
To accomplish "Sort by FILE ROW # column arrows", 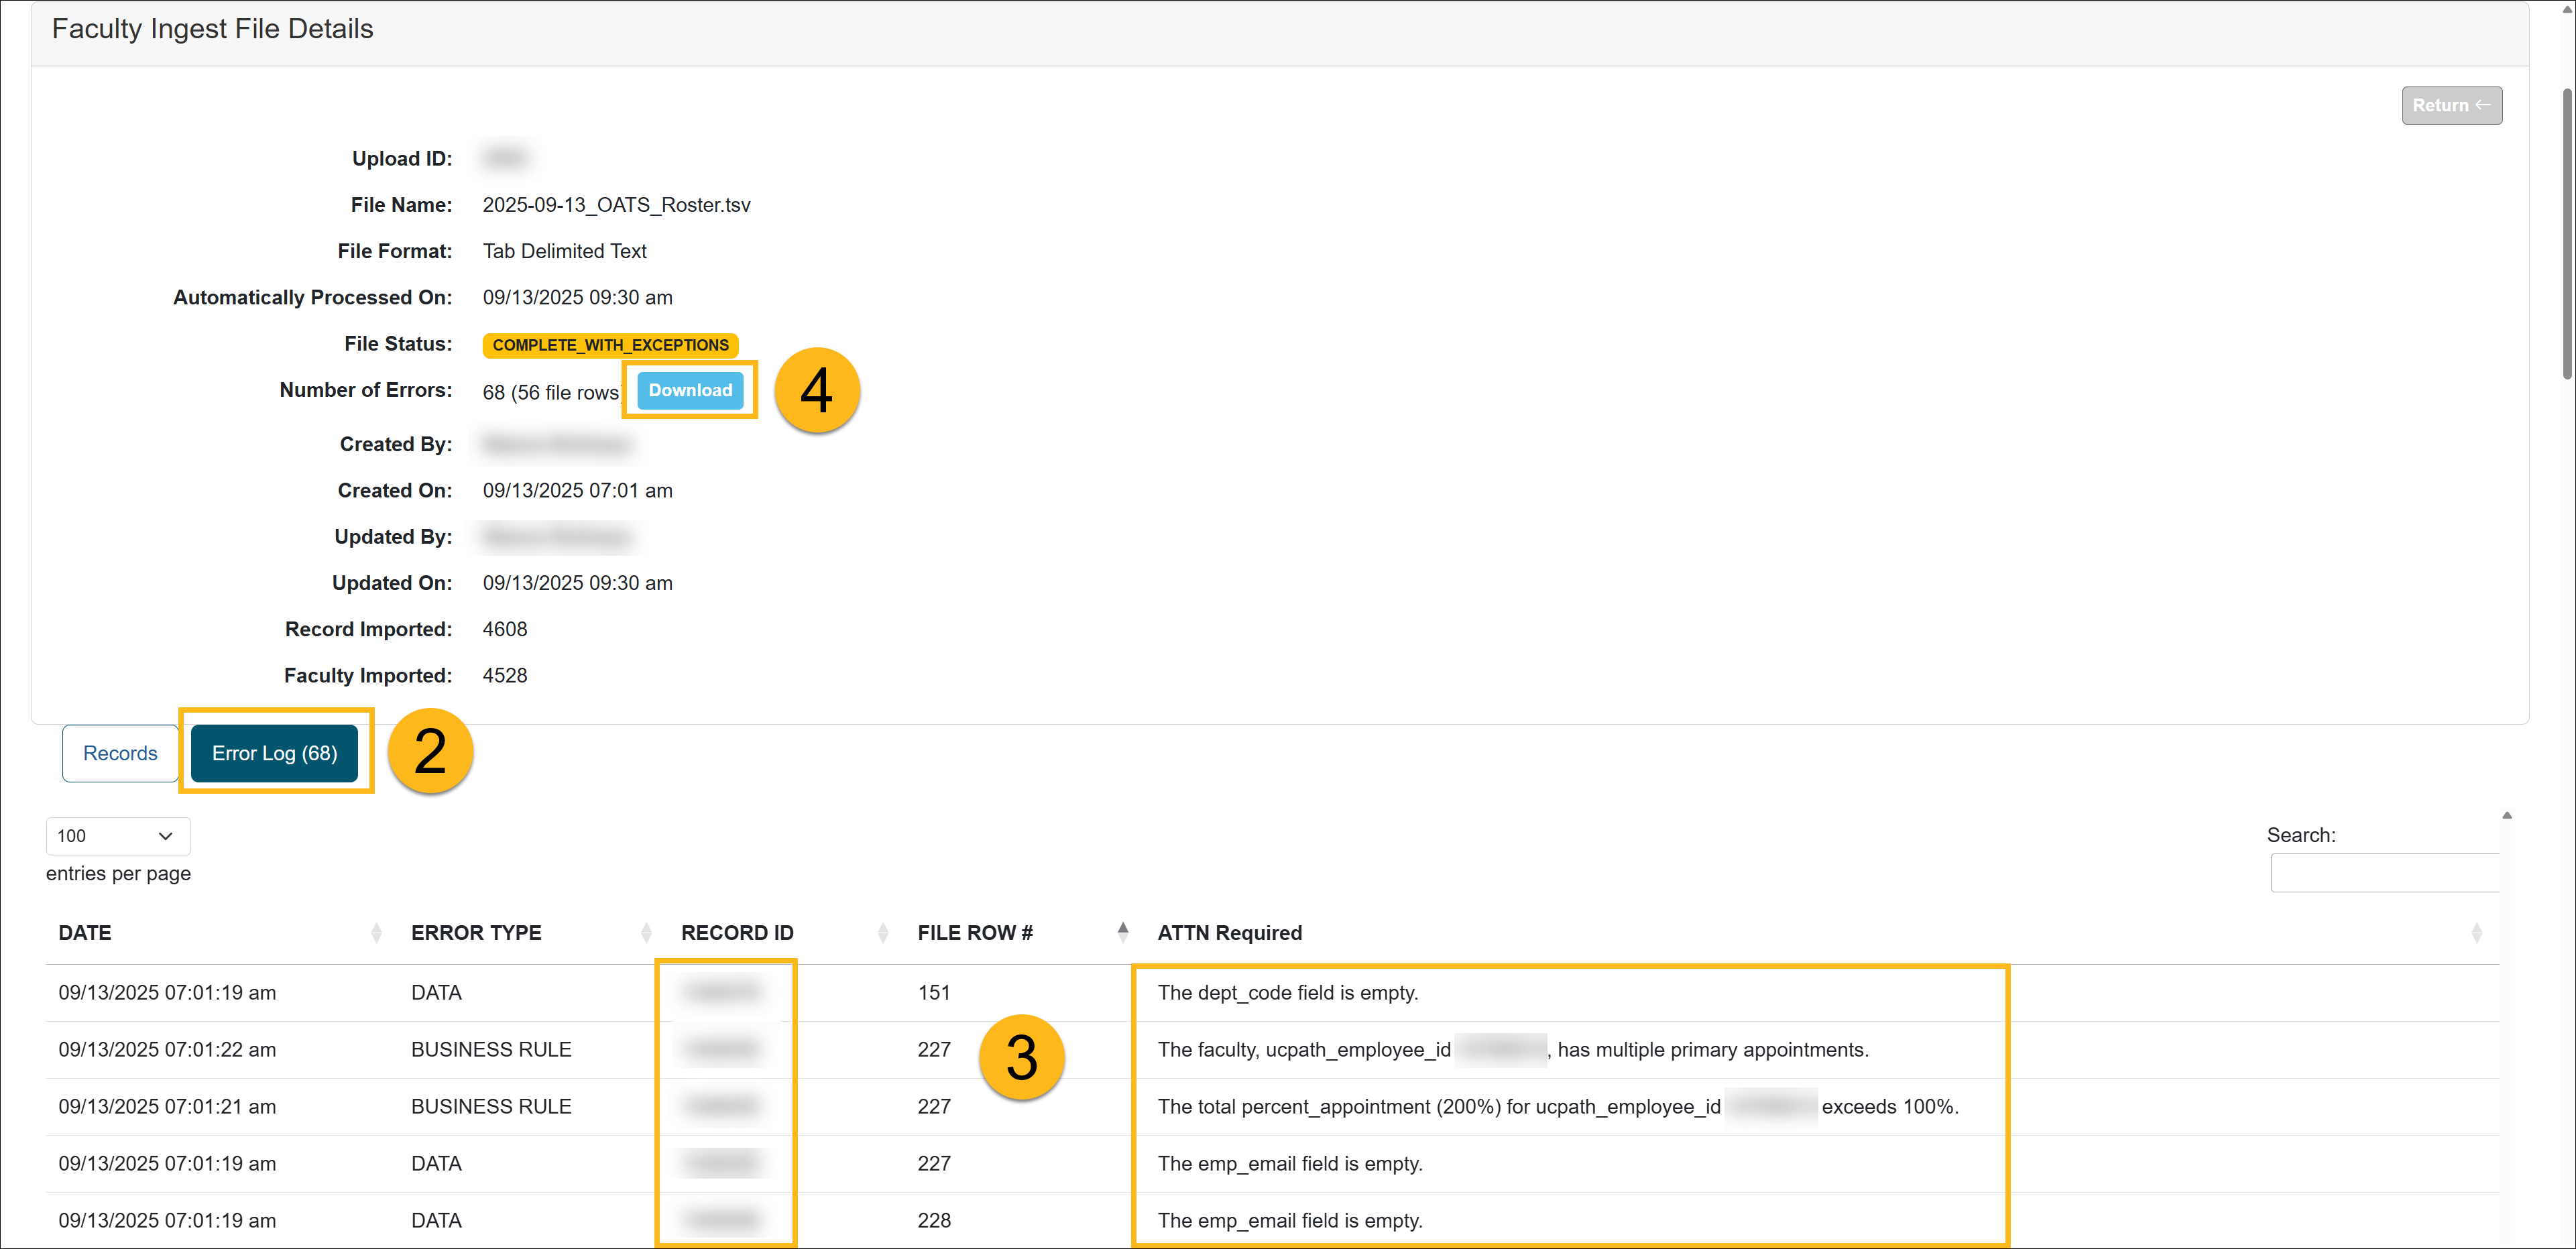I will (x=1122, y=932).
